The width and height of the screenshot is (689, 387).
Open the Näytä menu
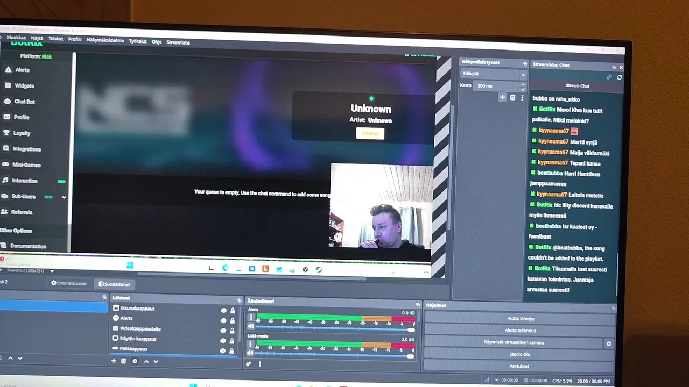tap(37, 38)
